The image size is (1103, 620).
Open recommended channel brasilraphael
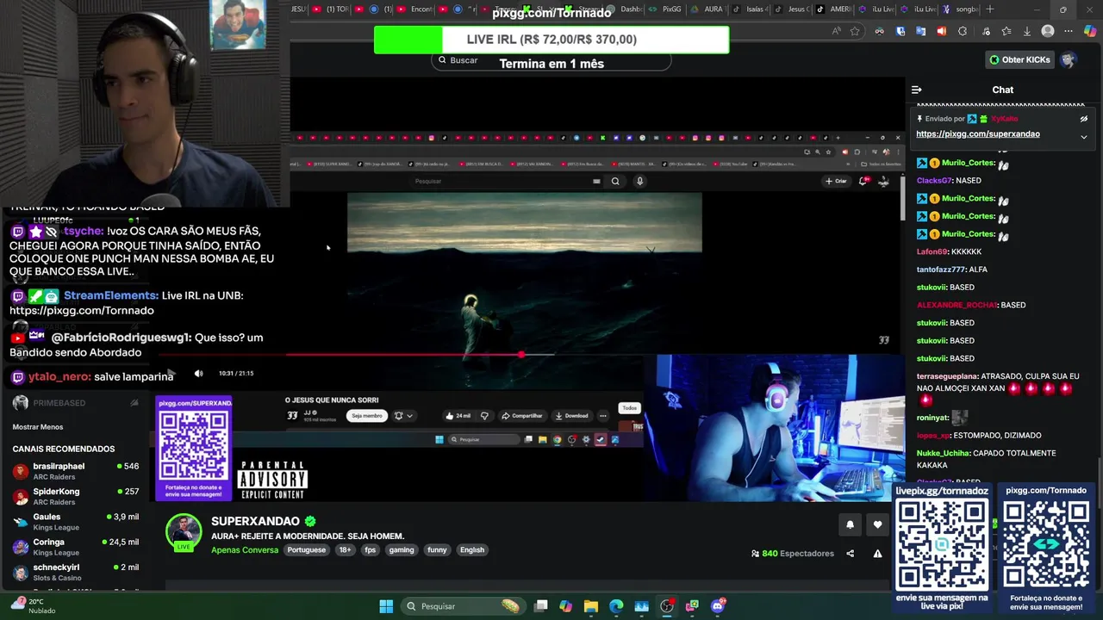coord(75,471)
